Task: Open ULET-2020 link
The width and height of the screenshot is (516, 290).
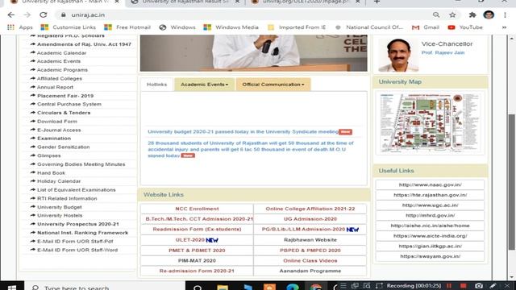Action: [x=190, y=240]
